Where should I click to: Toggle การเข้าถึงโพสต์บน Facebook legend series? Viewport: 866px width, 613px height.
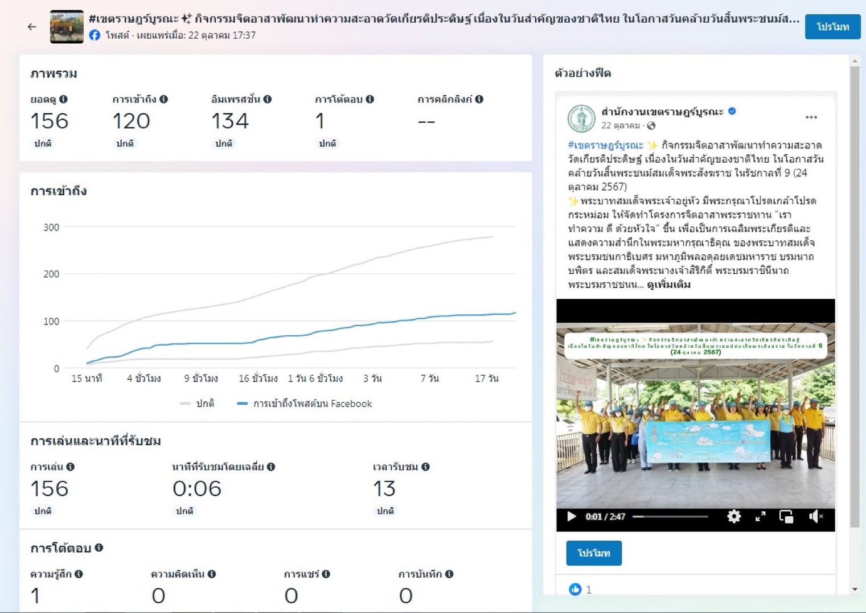coord(305,404)
